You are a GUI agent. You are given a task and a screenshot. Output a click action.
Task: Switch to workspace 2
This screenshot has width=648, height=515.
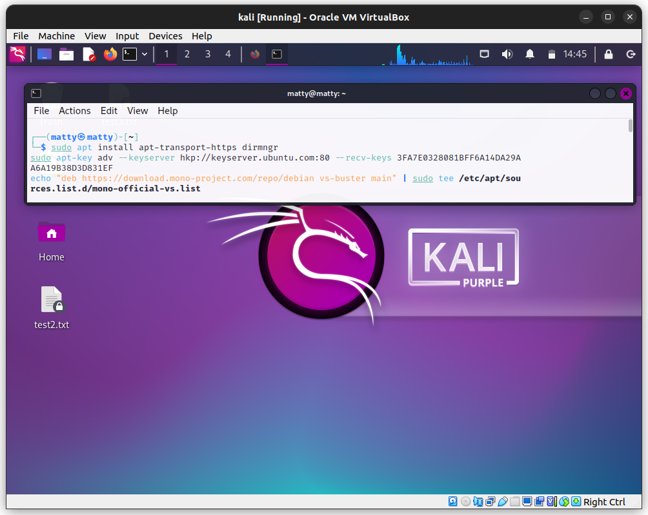[x=187, y=54]
